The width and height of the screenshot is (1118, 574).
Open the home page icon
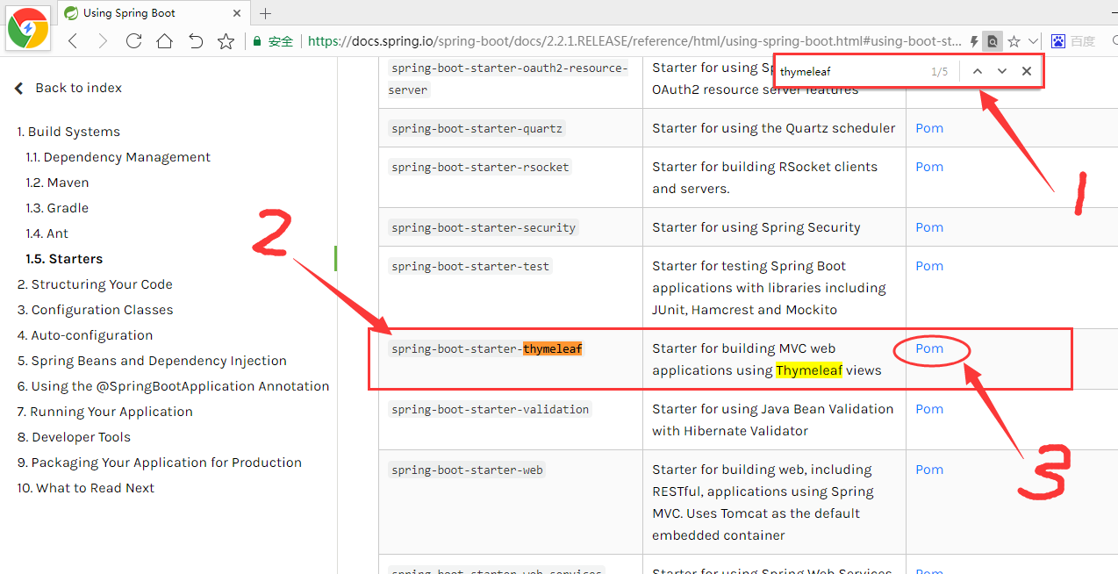point(164,41)
